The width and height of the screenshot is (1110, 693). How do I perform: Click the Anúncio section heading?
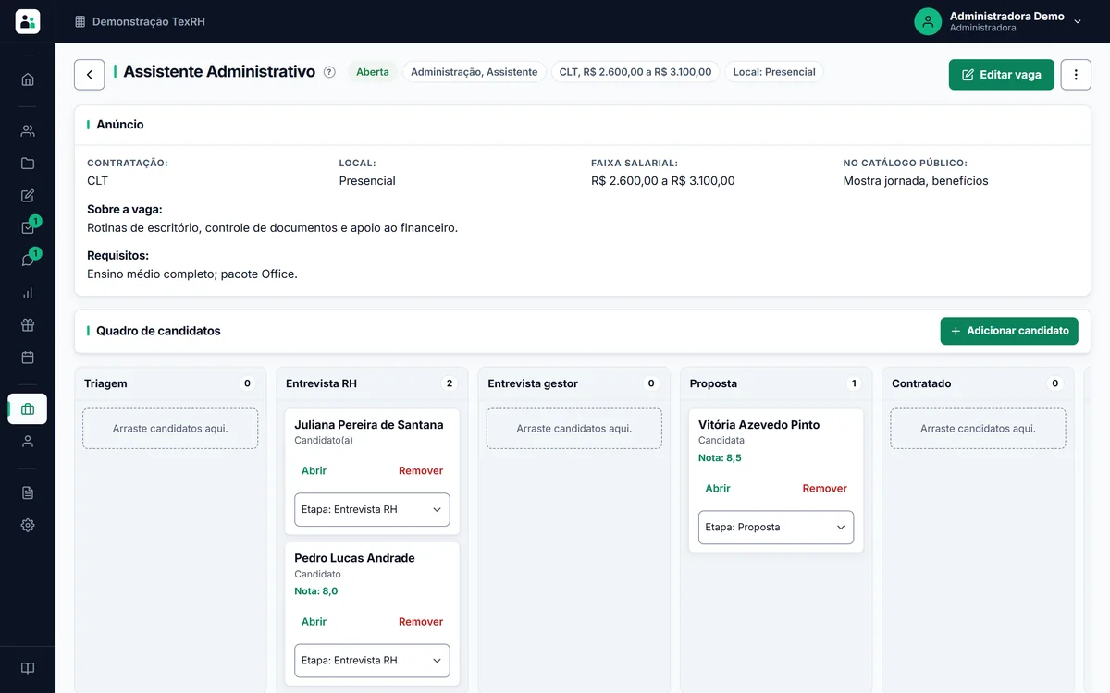[x=120, y=125]
